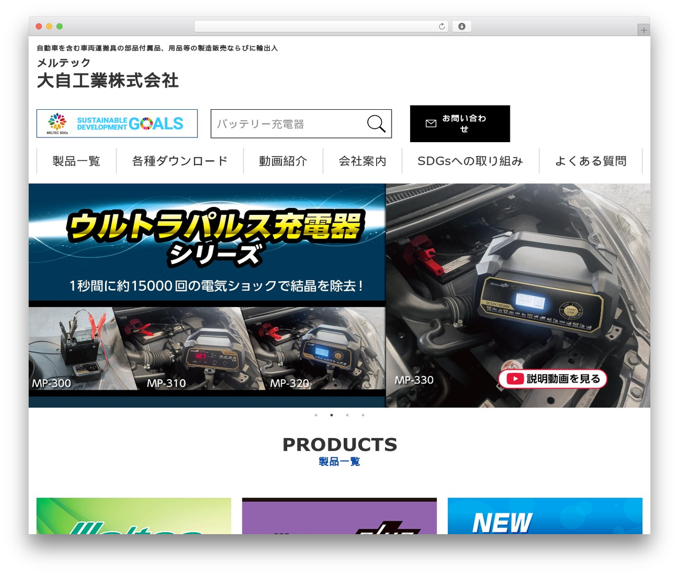679x575 pixels.
Task: Open SDGsへの取り組み menu item
Action: click(471, 161)
